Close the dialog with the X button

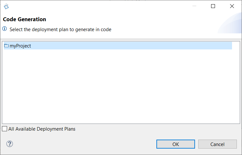(x=232, y=6)
